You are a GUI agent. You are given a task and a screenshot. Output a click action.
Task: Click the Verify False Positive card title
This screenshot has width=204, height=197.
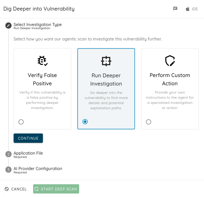tap(42, 79)
